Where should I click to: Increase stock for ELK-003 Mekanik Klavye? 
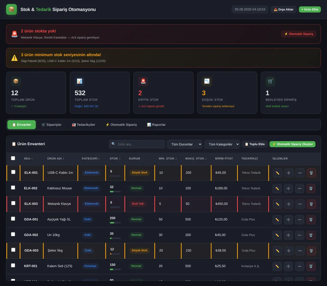(289, 204)
